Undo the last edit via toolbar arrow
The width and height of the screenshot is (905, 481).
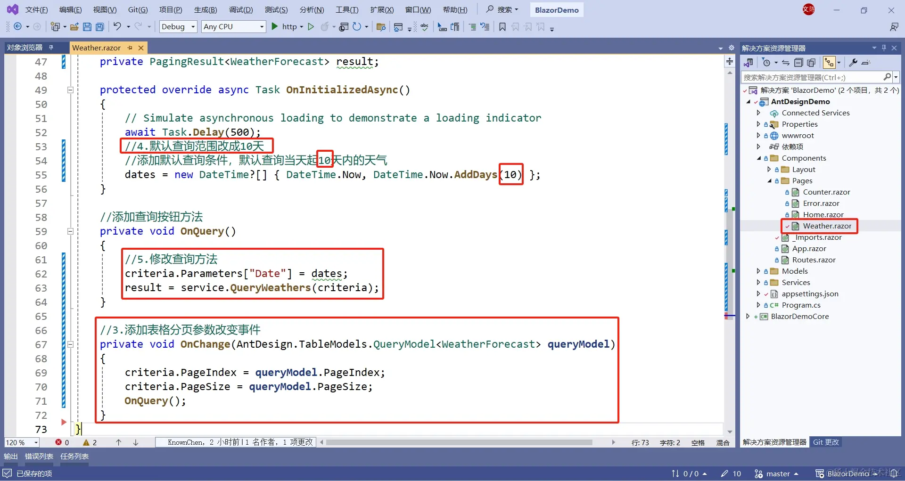coord(117,27)
